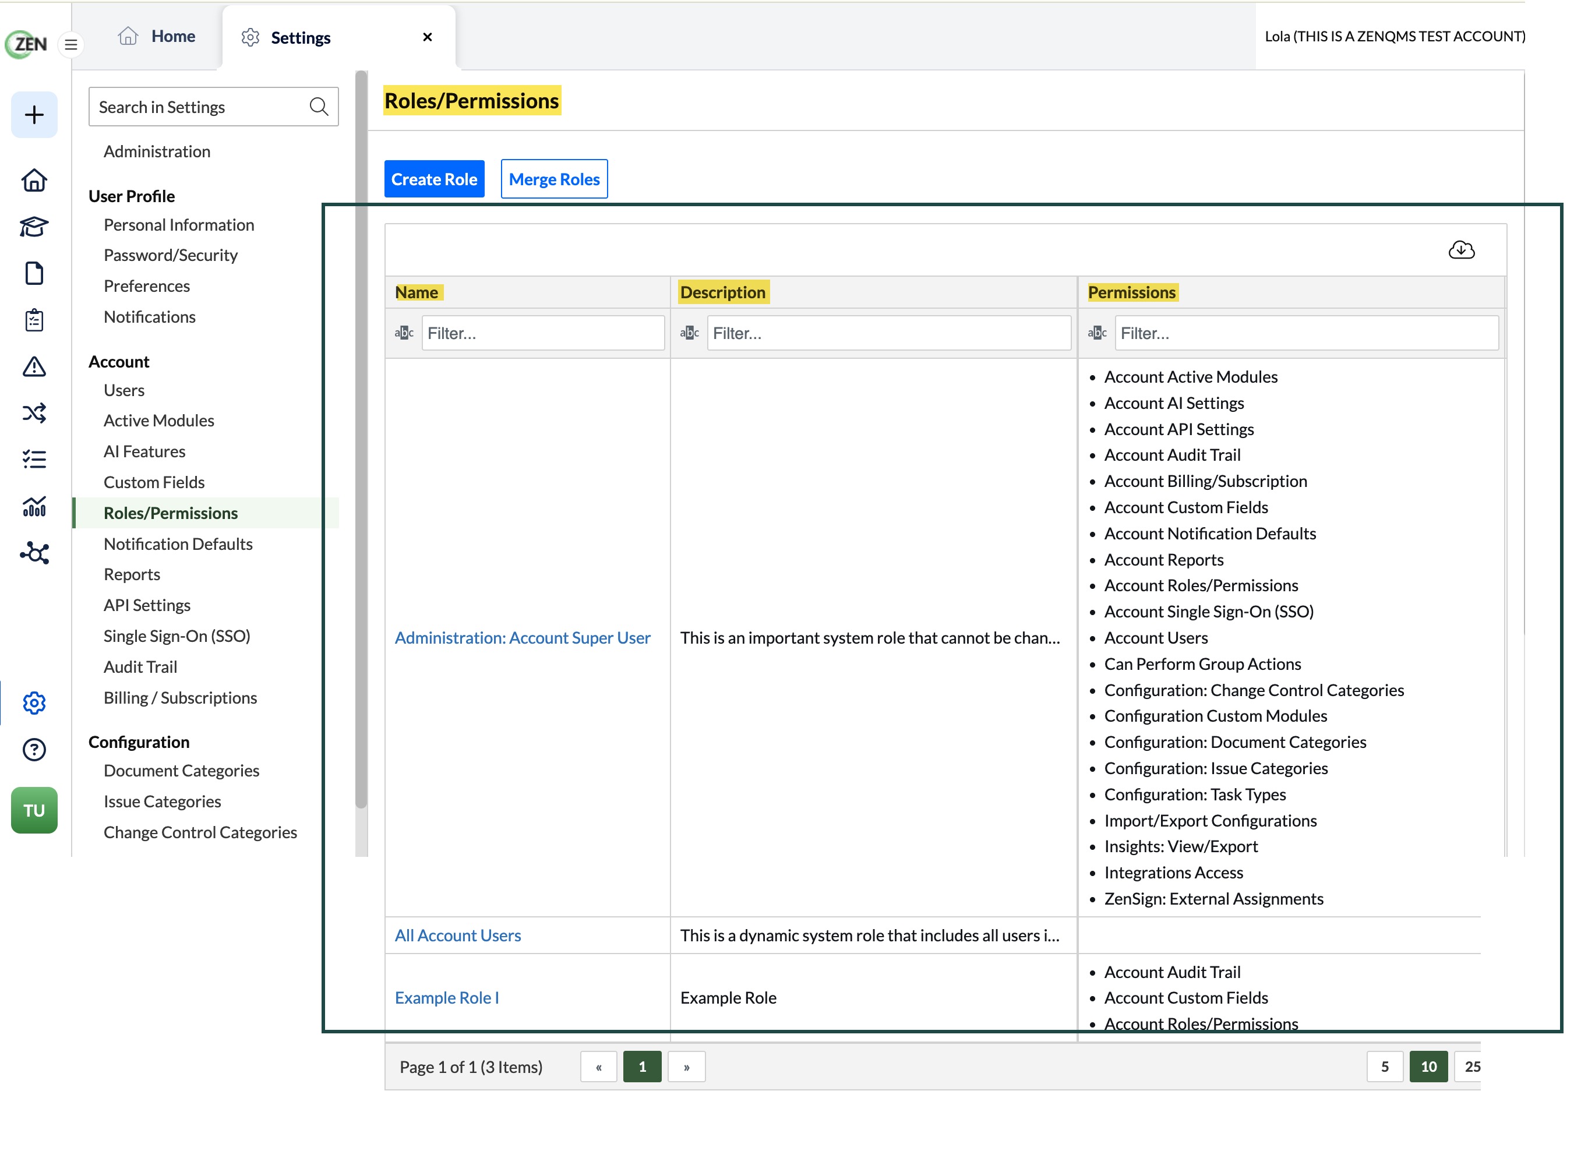Image resolution: width=1588 pixels, height=1158 pixels.
Task: Open the All Account Users role
Action: coord(458,936)
